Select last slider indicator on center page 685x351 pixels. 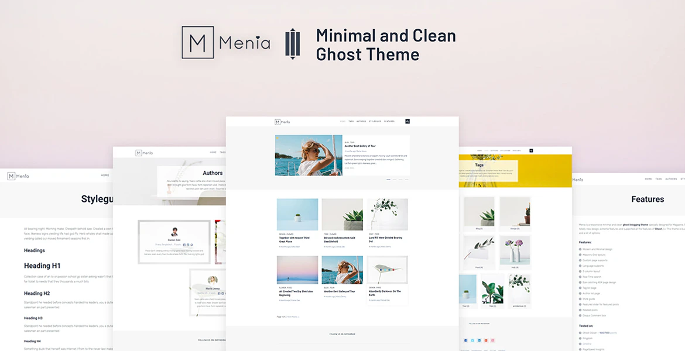point(406,180)
